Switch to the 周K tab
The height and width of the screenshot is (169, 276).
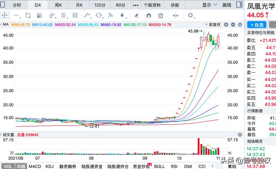tap(58, 5)
